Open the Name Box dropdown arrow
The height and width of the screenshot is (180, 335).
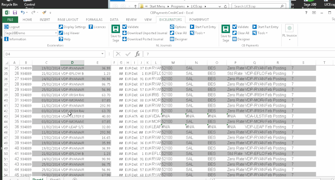pos(102,54)
